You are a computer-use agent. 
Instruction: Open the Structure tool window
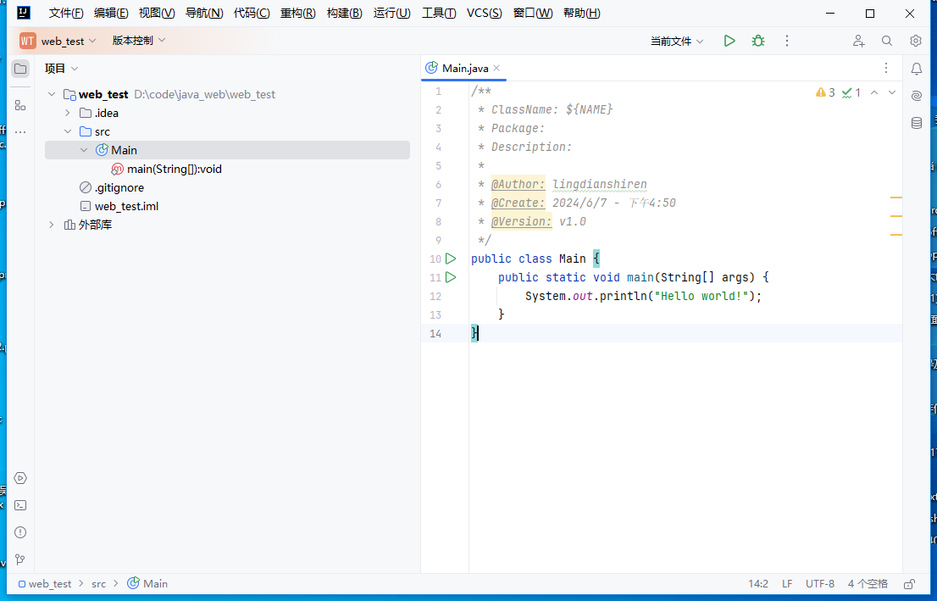(20, 105)
